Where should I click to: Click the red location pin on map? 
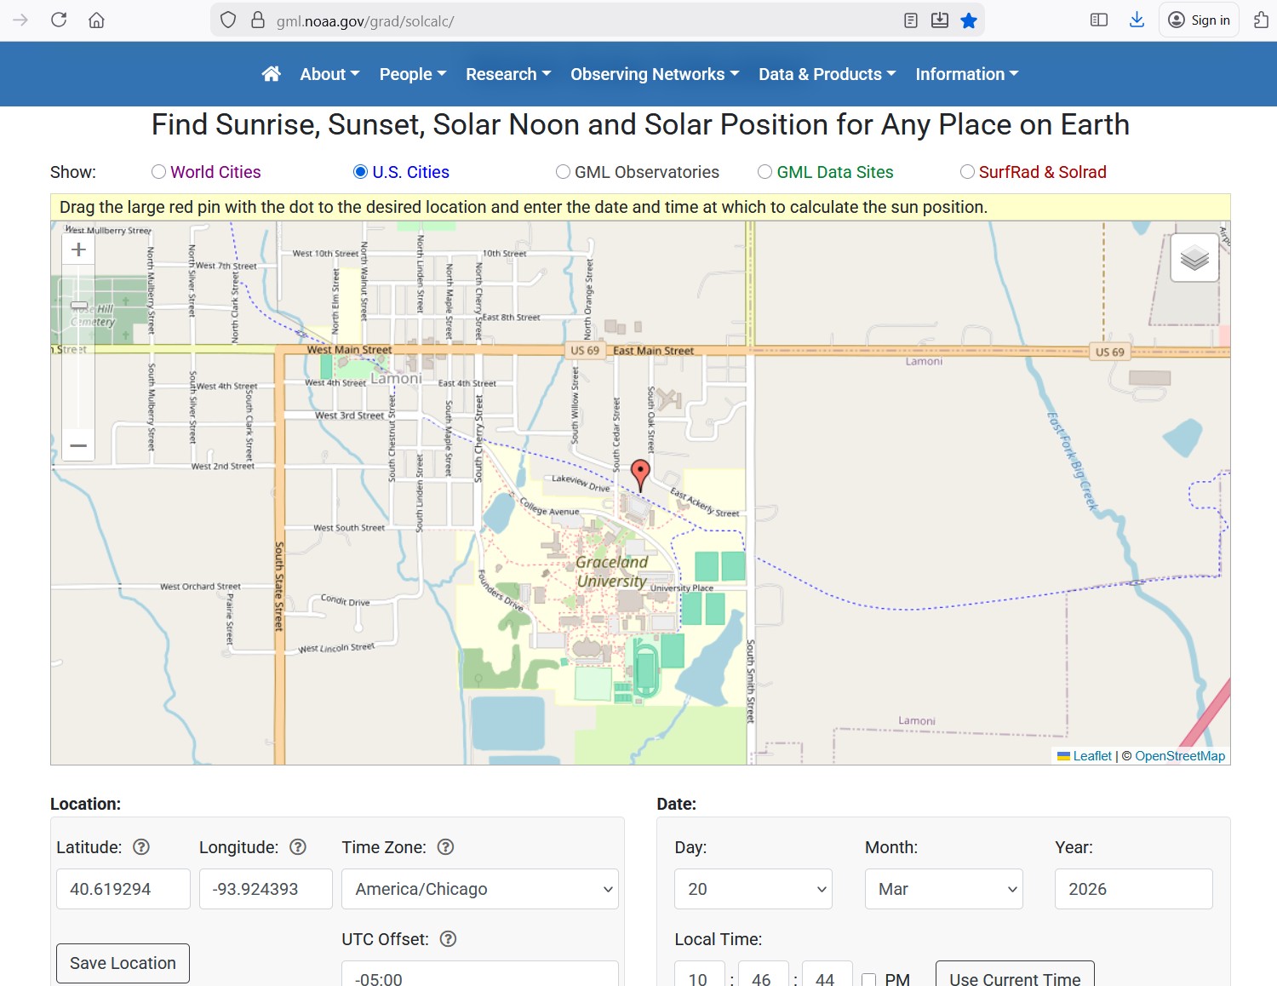pos(640,473)
